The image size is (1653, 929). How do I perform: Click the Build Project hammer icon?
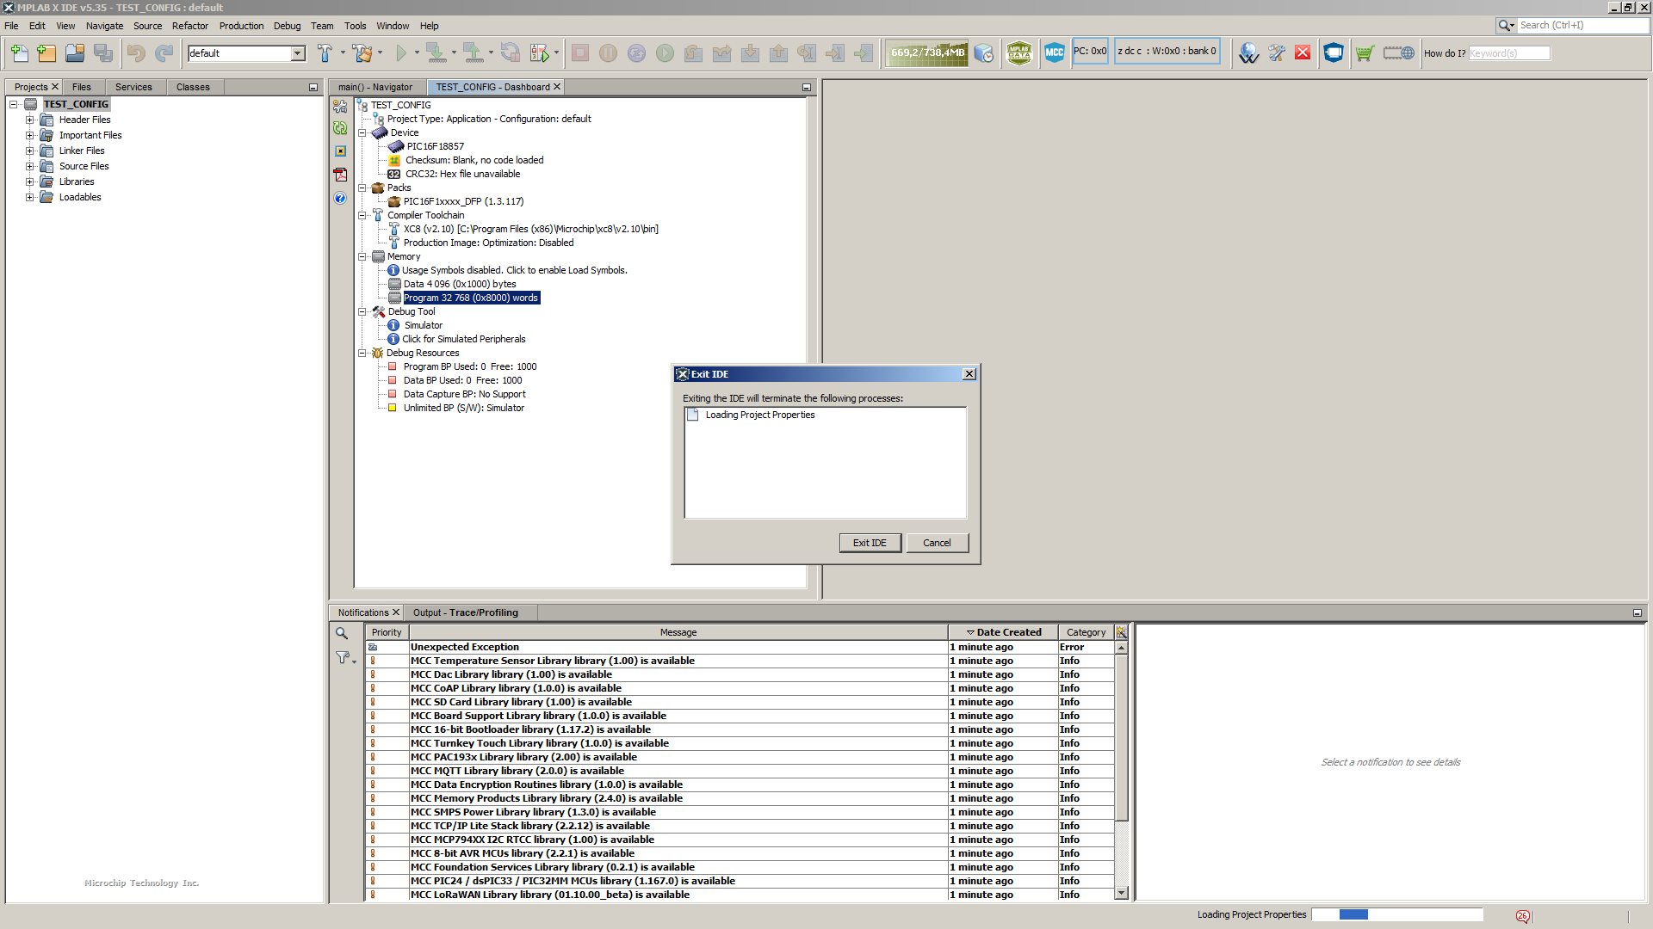325,53
